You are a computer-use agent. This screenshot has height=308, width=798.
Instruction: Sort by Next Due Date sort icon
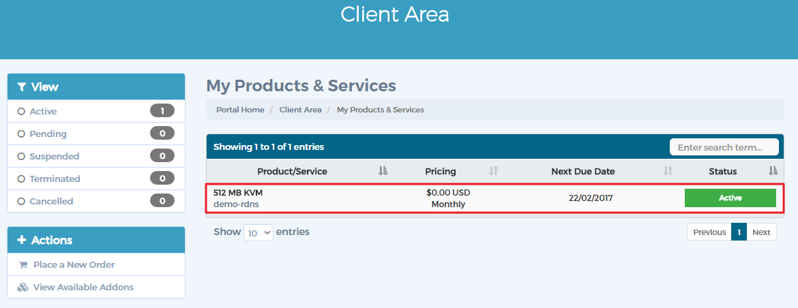668,171
